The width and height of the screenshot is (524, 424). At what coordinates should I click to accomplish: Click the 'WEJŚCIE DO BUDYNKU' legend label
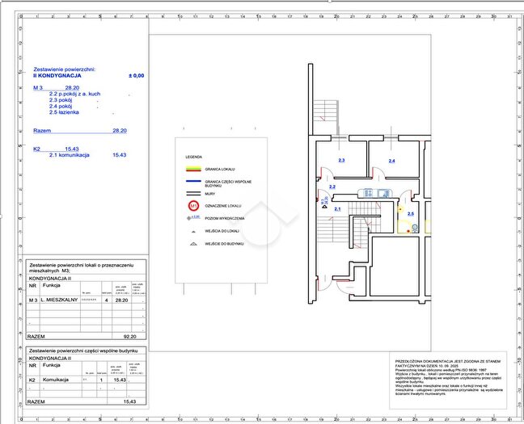tap(224, 244)
